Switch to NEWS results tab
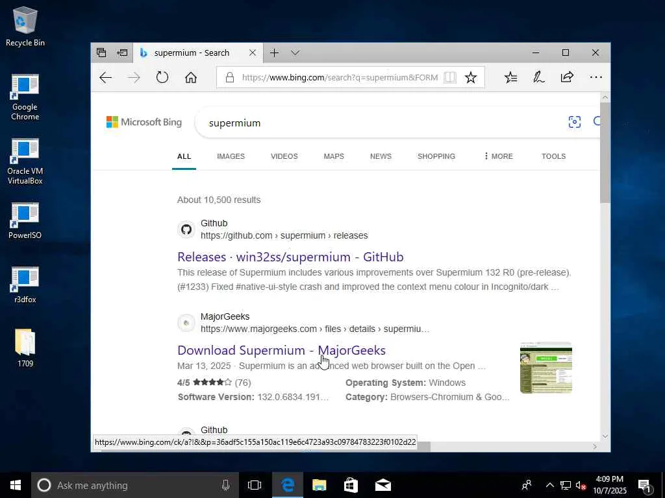 tap(381, 156)
